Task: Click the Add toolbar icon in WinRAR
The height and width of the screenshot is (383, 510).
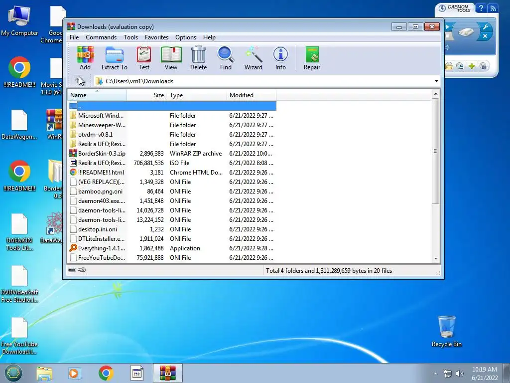Action: tap(85, 58)
